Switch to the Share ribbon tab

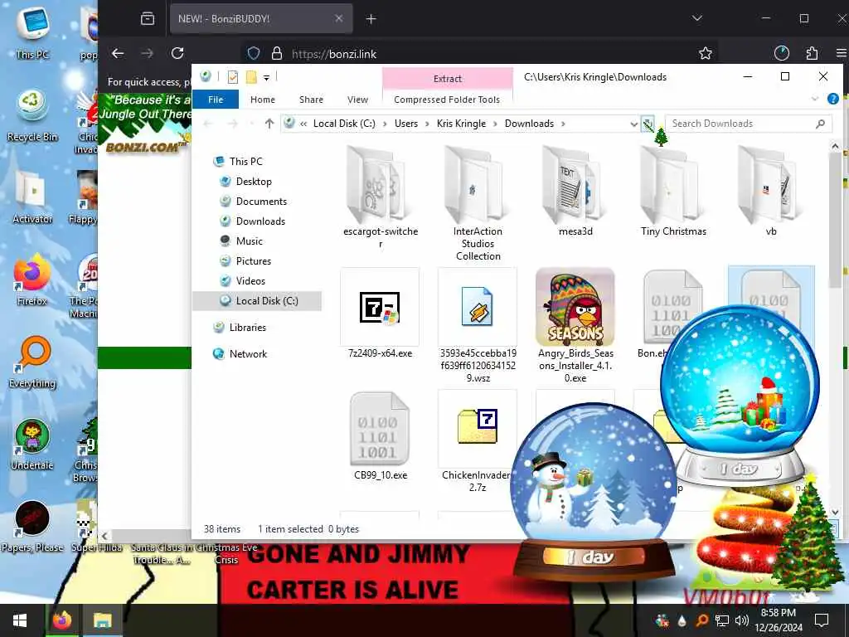pos(312,100)
